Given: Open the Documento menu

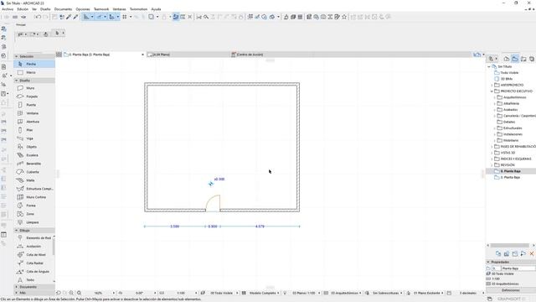Looking at the screenshot, I should [x=64, y=9].
